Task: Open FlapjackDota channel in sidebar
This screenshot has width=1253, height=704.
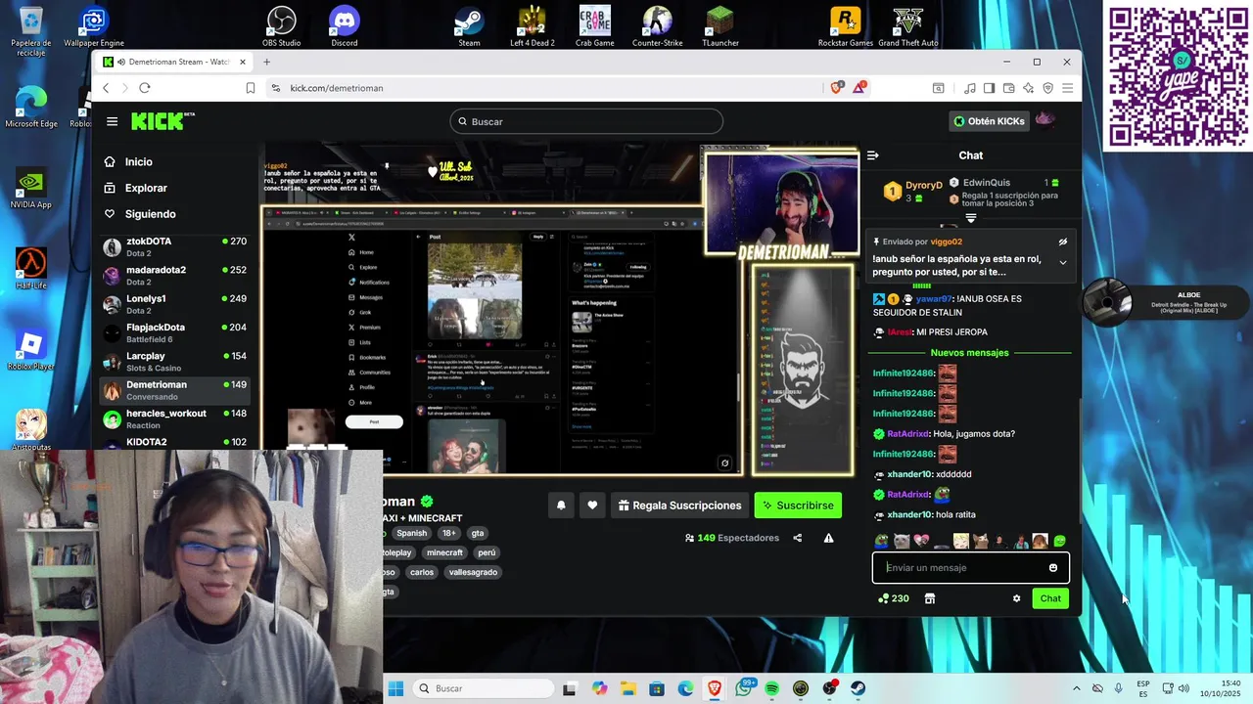Action: tap(175, 332)
